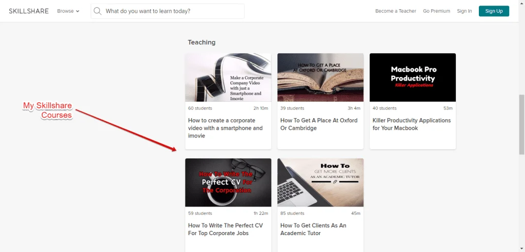Click the 'Teaching' section heading
Viewport: 525px width, 252px height.
(x=201, y=42)
